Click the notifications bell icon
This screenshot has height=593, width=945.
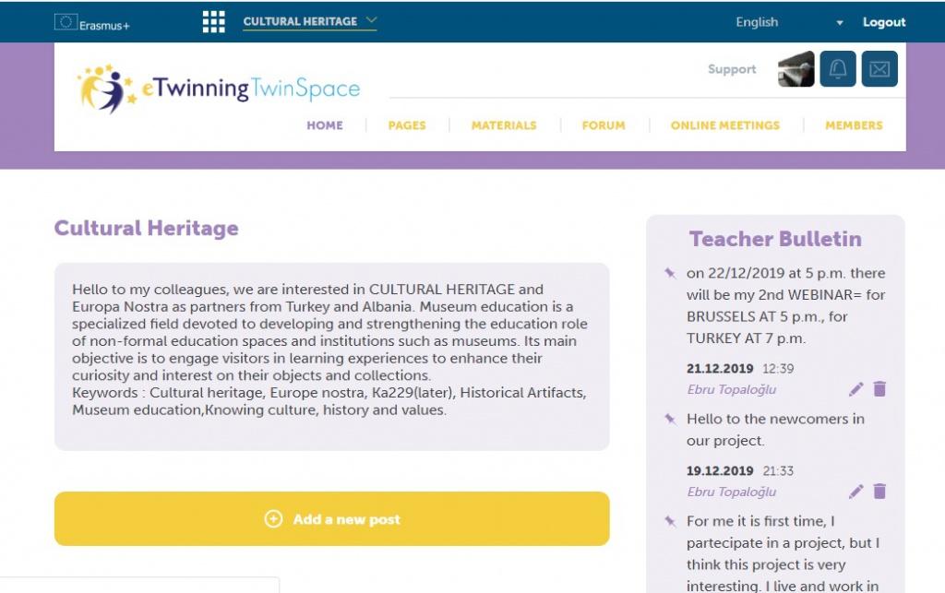click(837, 69)
